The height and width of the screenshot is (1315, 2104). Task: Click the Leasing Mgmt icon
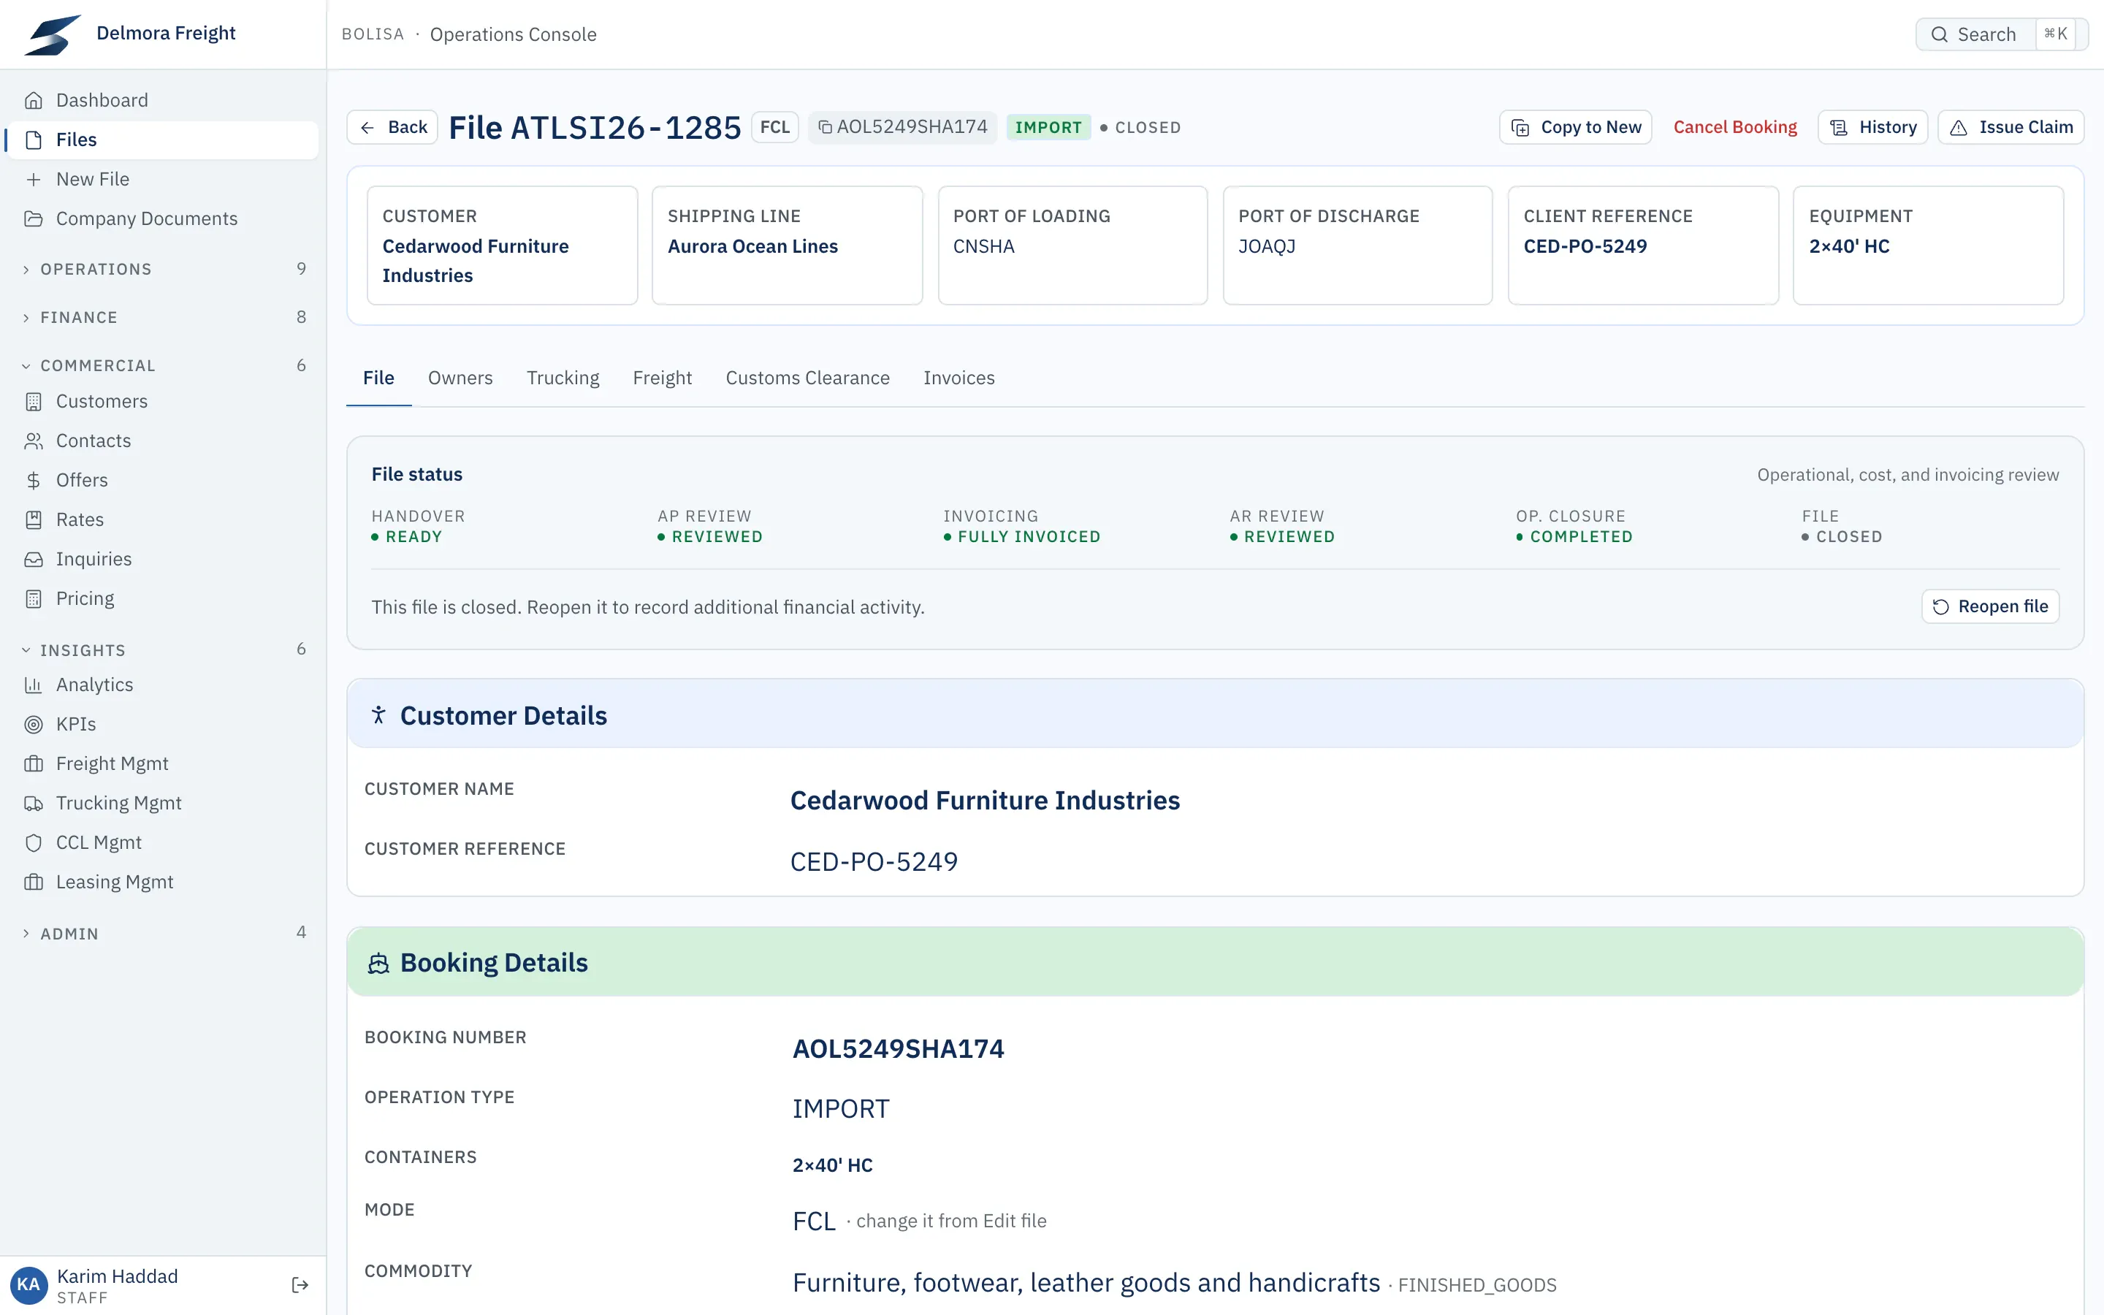point(33,882)
